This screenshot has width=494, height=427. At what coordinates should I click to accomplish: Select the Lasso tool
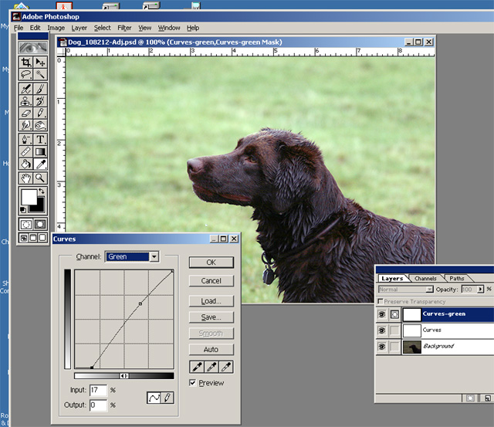point(25,75)
